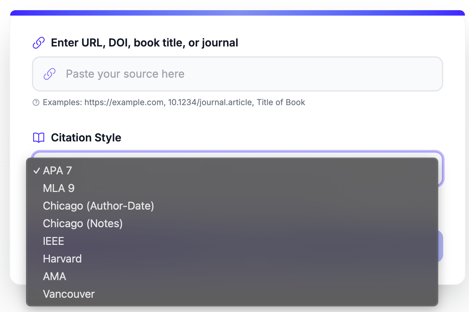Choose Vancouver citation style
Viewport: 469px width, 312px height.
(232, 294)
